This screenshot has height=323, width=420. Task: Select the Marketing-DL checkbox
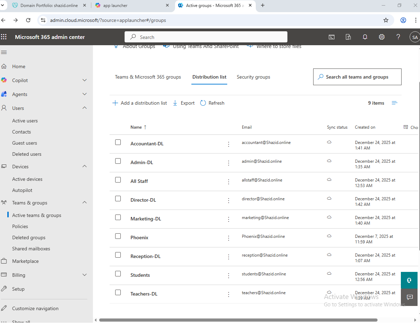118,217
